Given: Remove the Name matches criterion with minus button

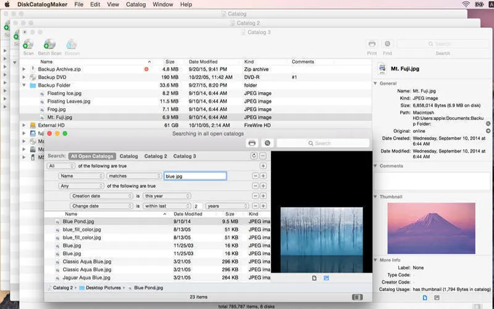Looking at the screenshot, I should [x=255, y=176].
